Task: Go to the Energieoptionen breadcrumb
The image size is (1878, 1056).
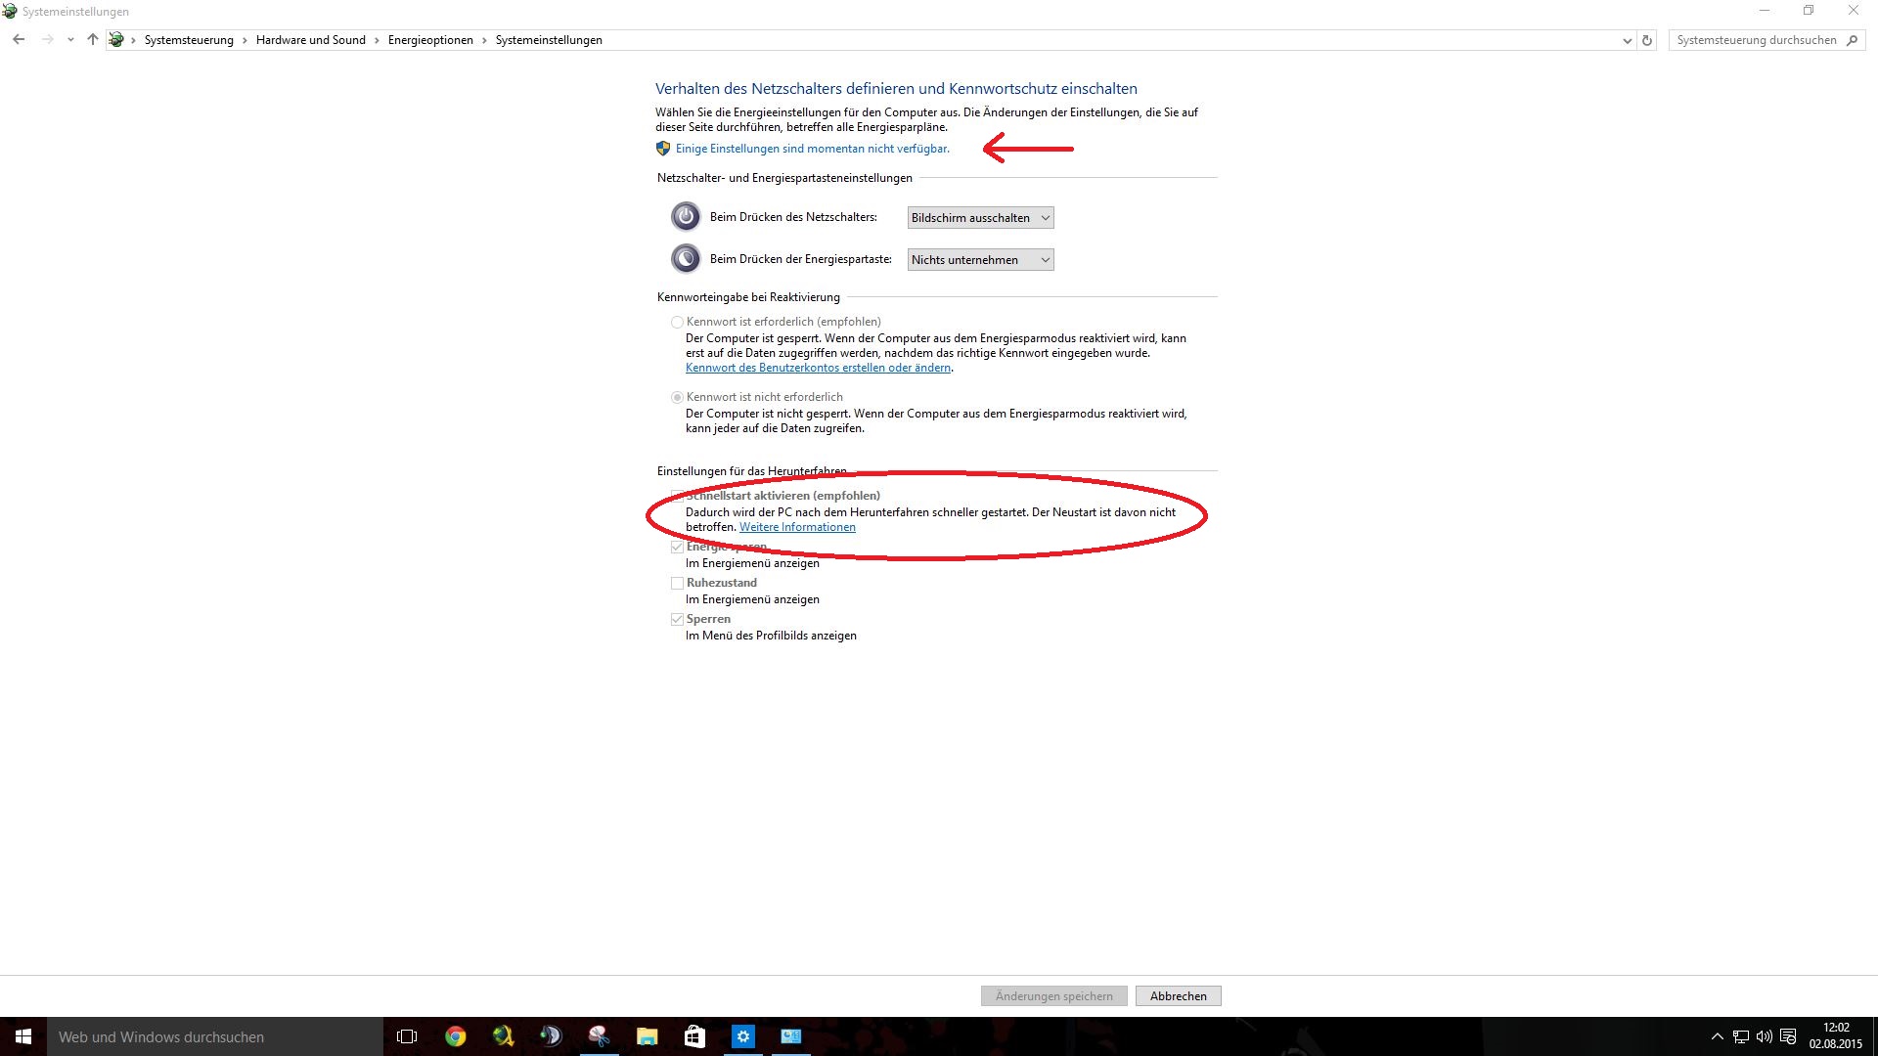Action: coord(430,40)
